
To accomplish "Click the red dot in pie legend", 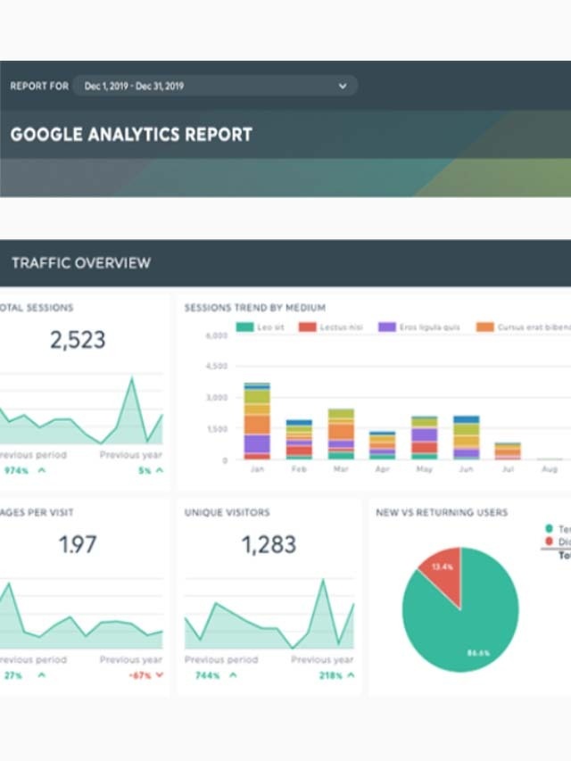I will coord(550,542).
